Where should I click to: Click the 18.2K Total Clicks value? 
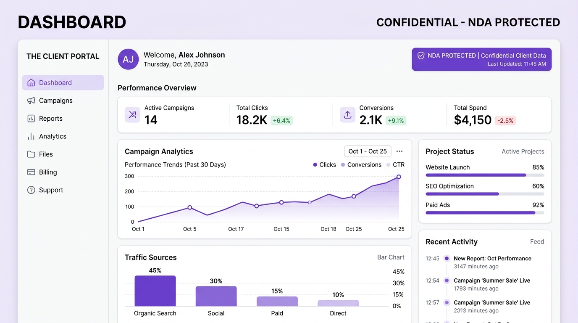252,120
